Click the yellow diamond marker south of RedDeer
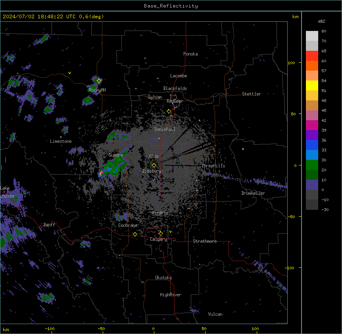This screenshot has width=342, height=334. (x=169, y=111)
